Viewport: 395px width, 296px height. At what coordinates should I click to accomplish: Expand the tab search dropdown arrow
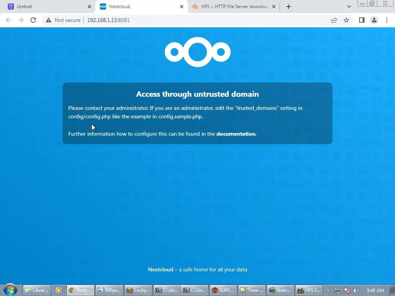349,7
